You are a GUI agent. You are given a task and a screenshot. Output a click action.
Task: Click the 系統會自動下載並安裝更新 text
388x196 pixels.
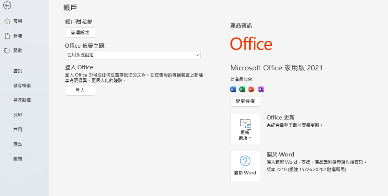(295, 125)
